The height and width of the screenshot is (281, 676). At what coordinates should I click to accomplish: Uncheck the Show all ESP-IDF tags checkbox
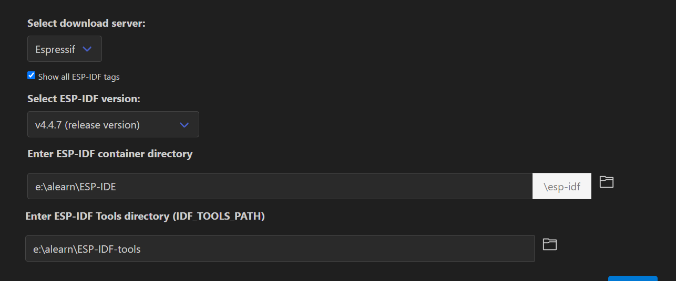click(x=31, y=75)
